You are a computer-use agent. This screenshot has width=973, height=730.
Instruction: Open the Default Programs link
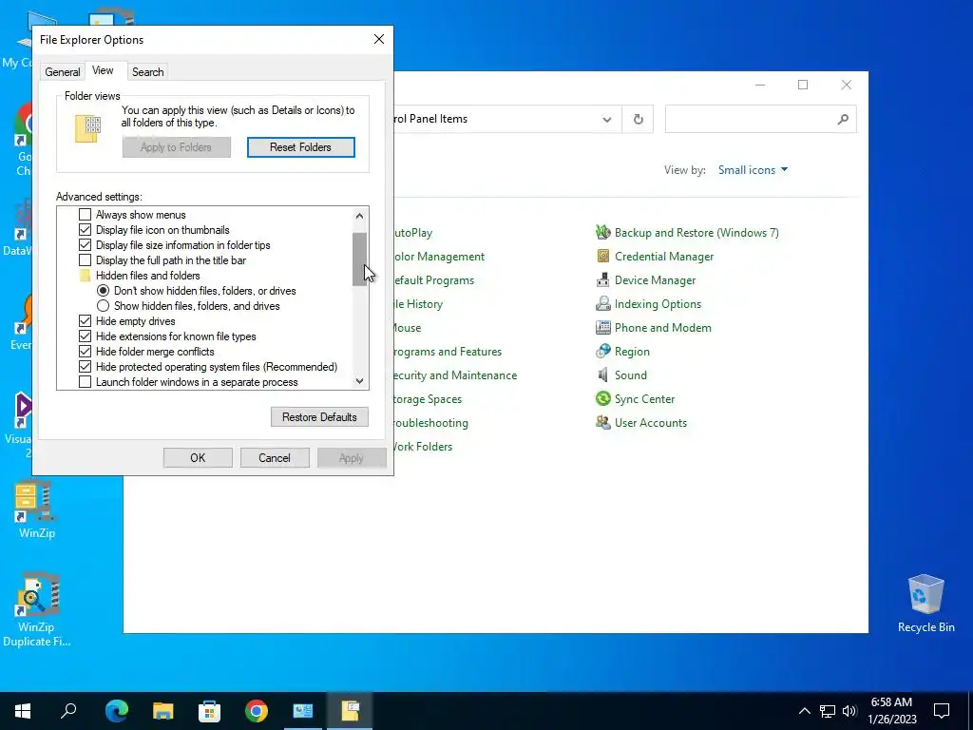point(434,280)
